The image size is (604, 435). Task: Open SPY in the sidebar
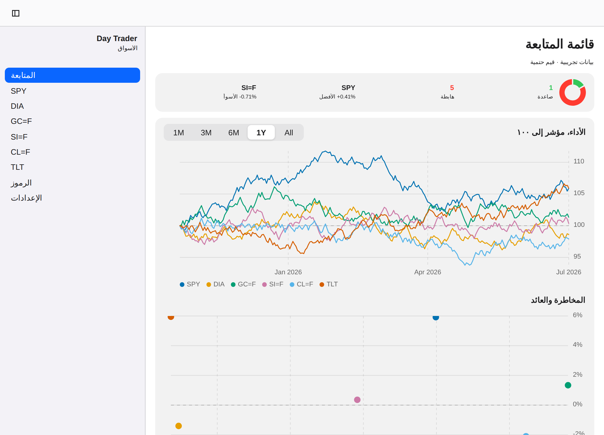pos(72,91)
